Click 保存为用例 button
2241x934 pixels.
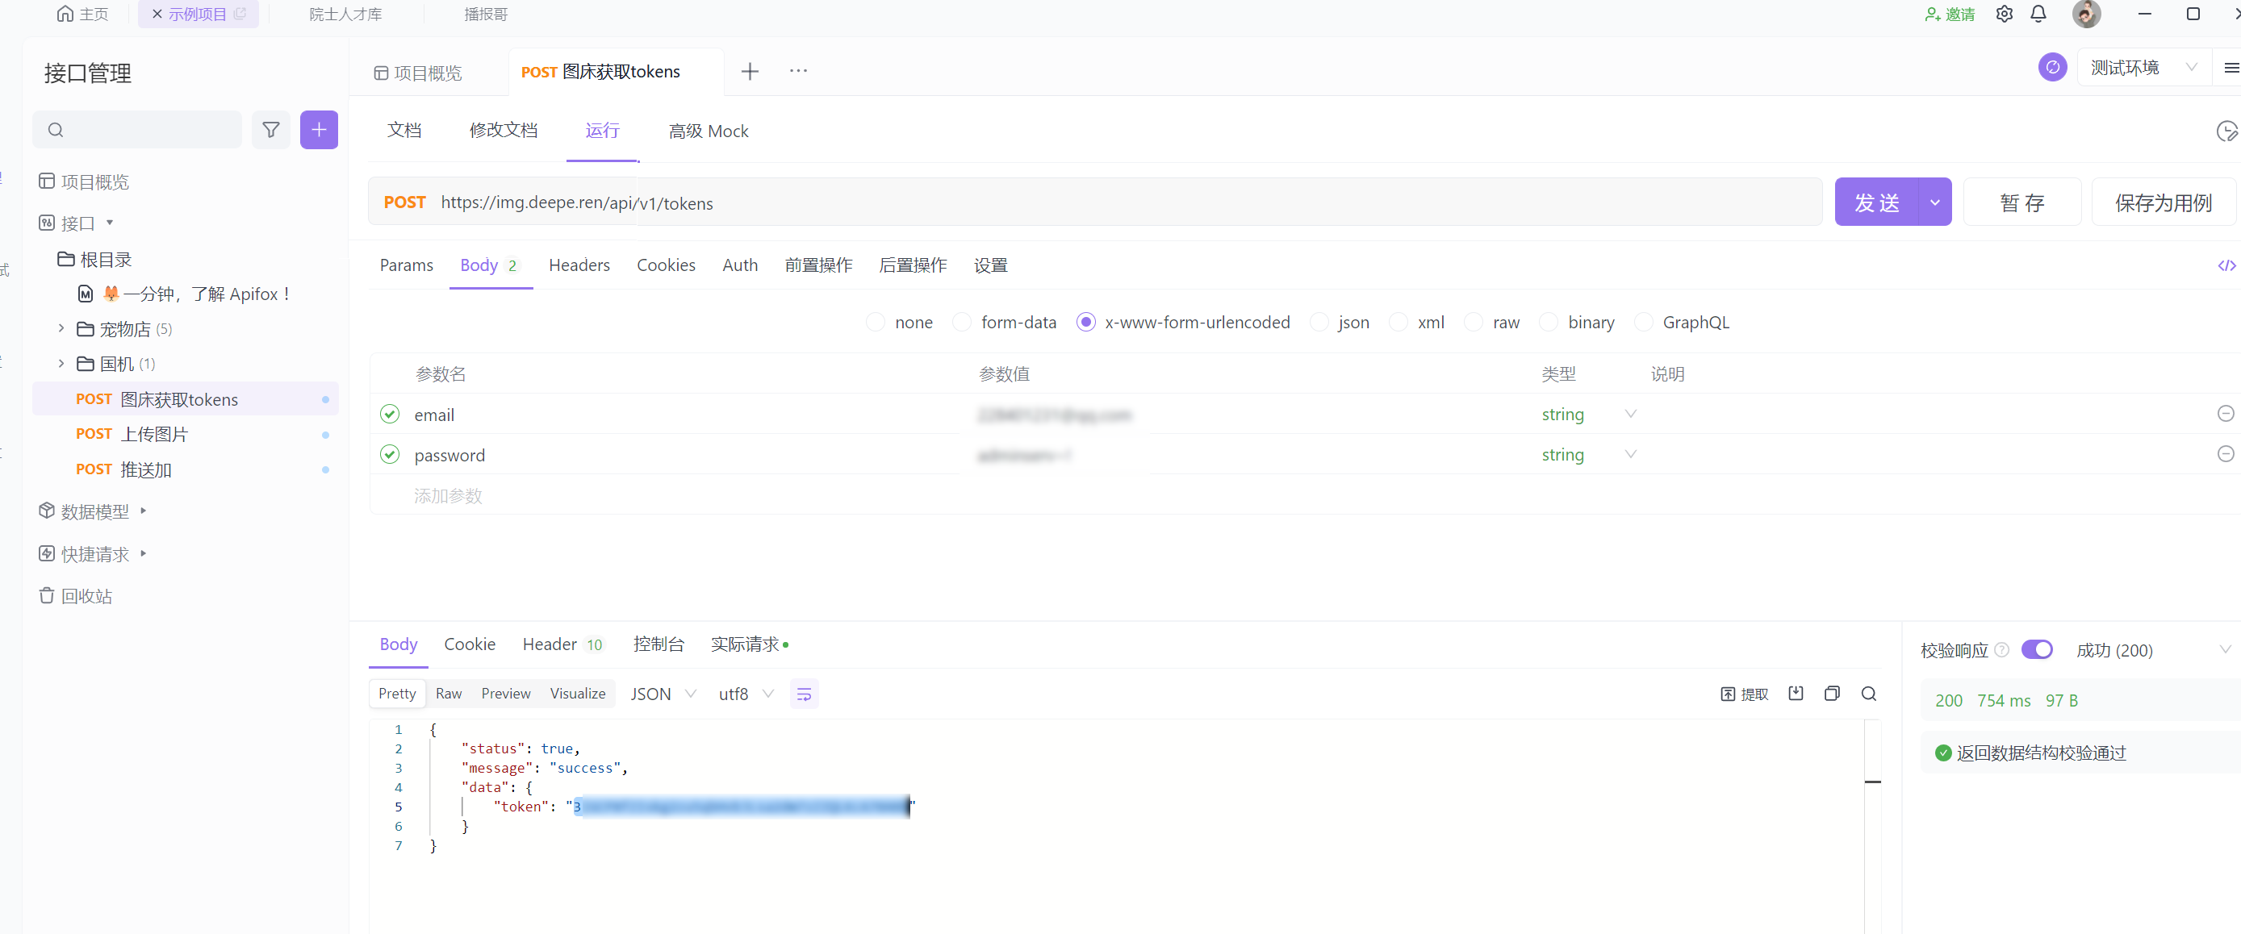click(2164, 202)
